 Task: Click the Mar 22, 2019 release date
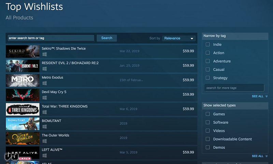pos(129,51)
